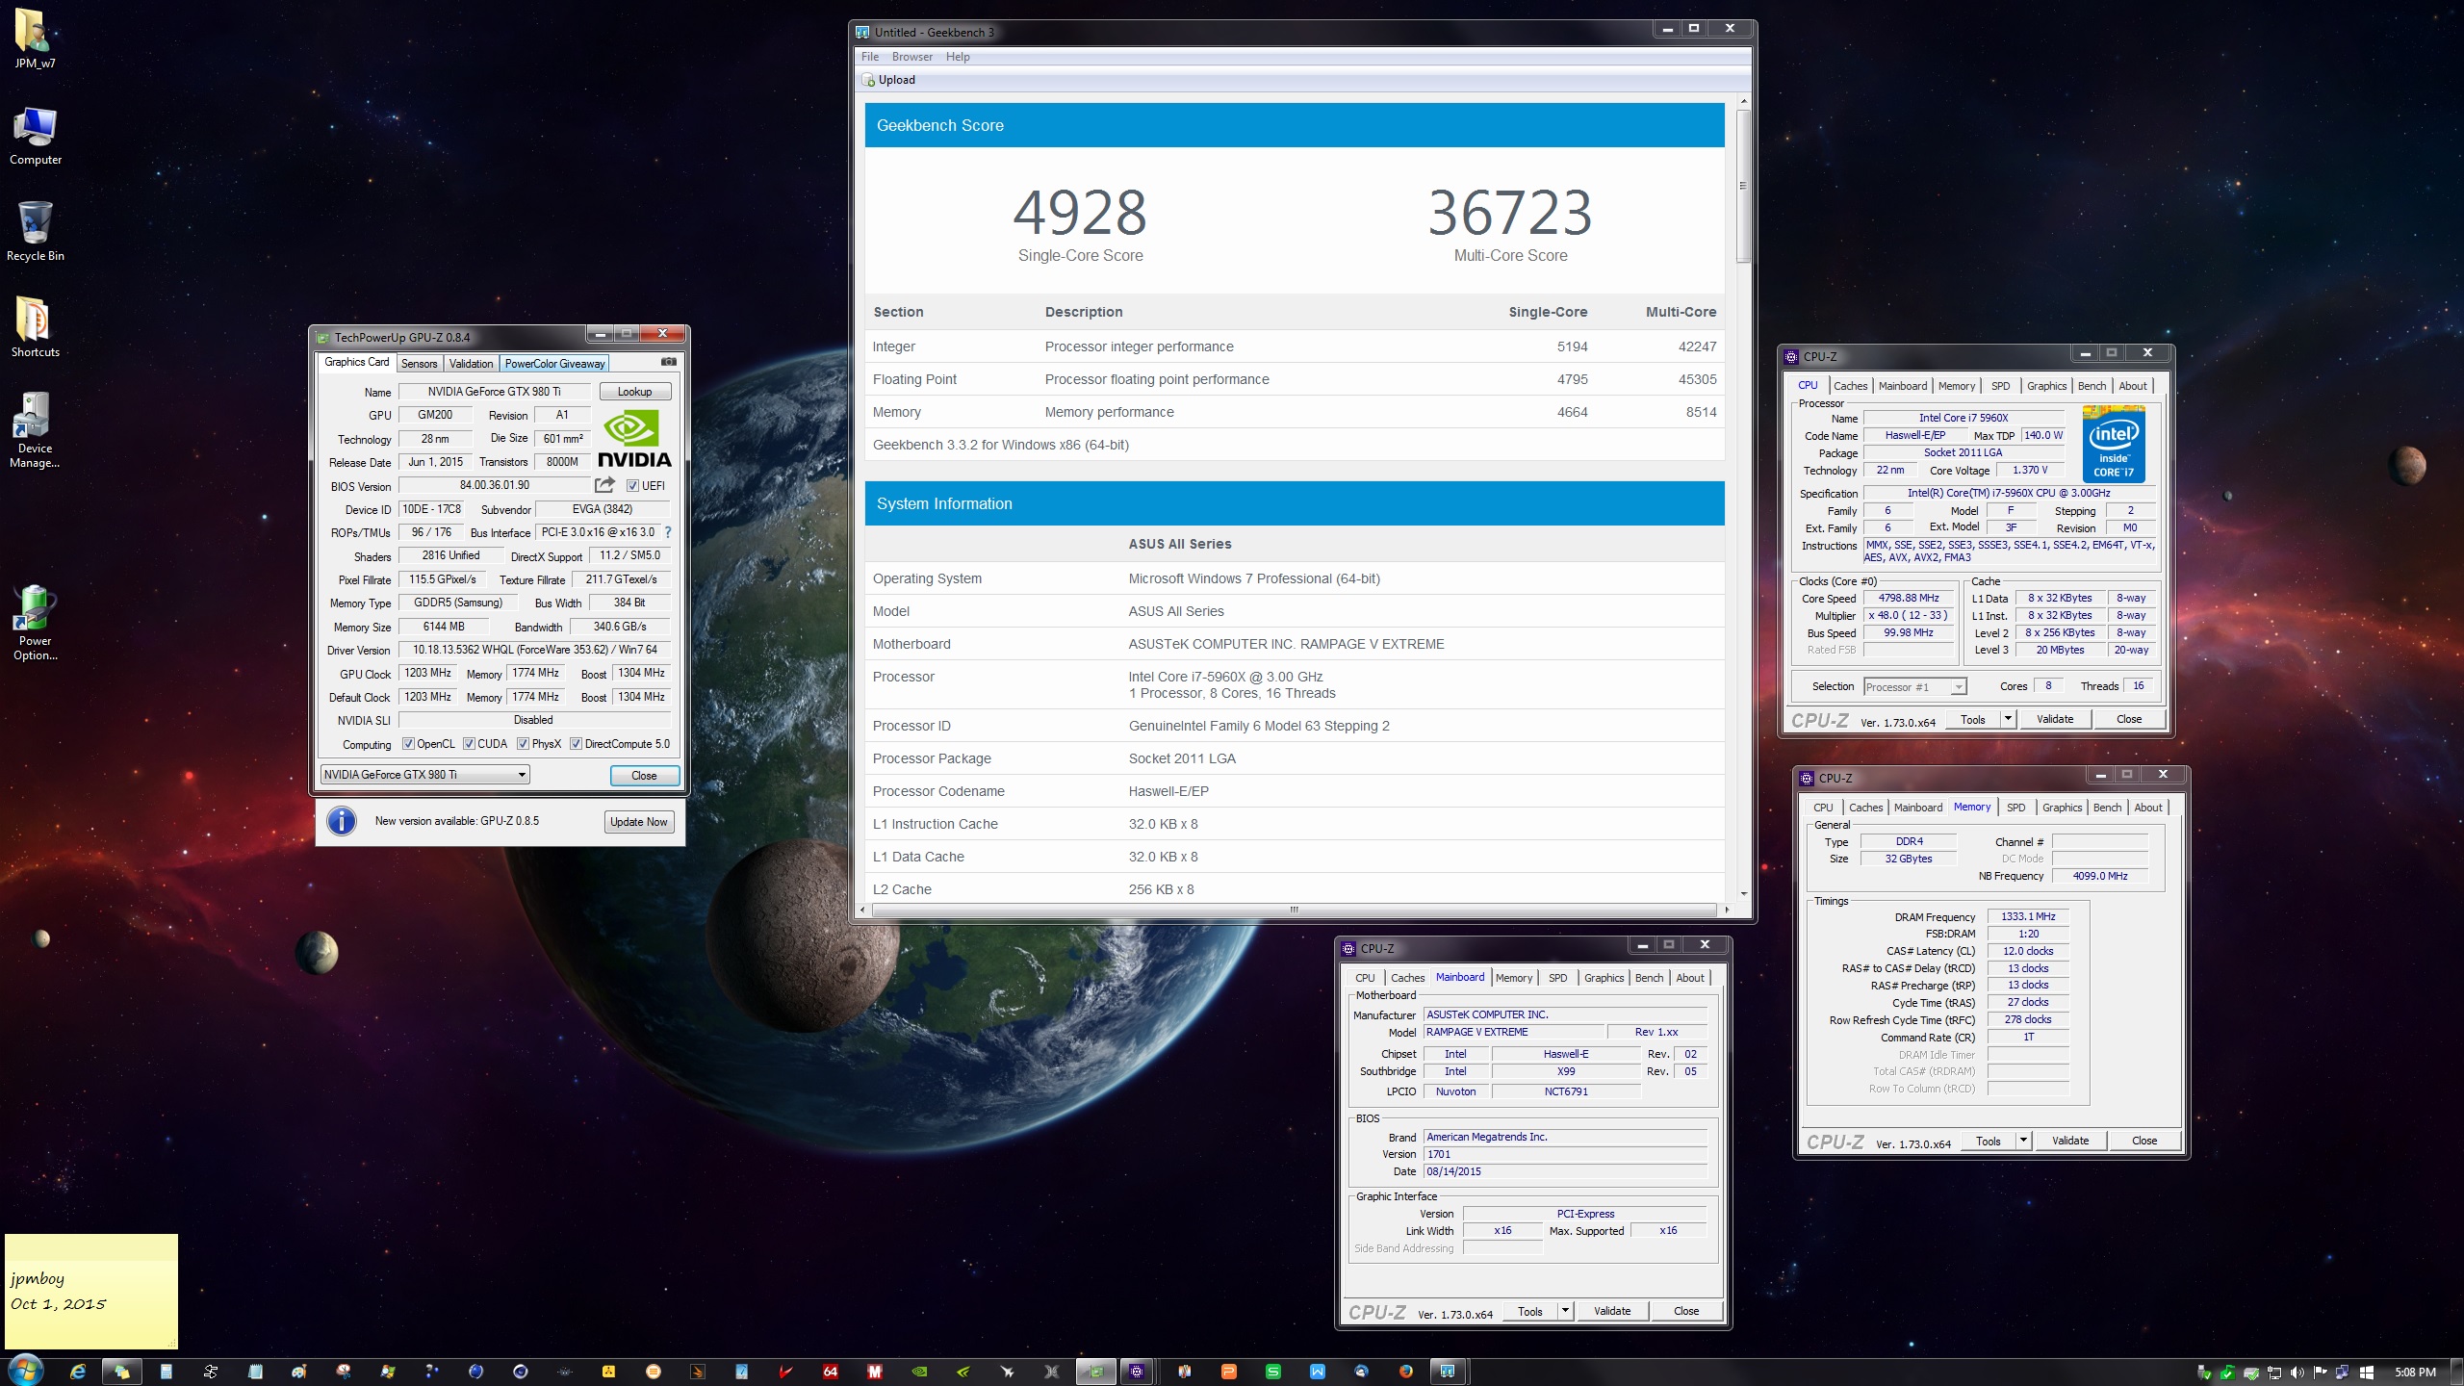Open the GeForce GTX 980 Ti GPU selector dropdown
The height and width of the screenshot is (1386, 2464).
[425, 775]
